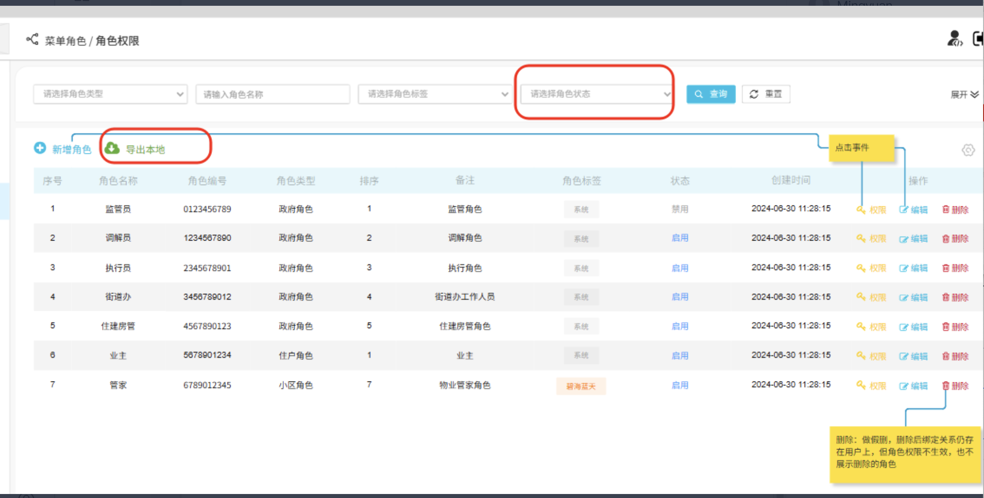The height and width of the screenshot is (498, 984).
Task: Toggle 启用 status for 管家 role
Action: (679, 385)
